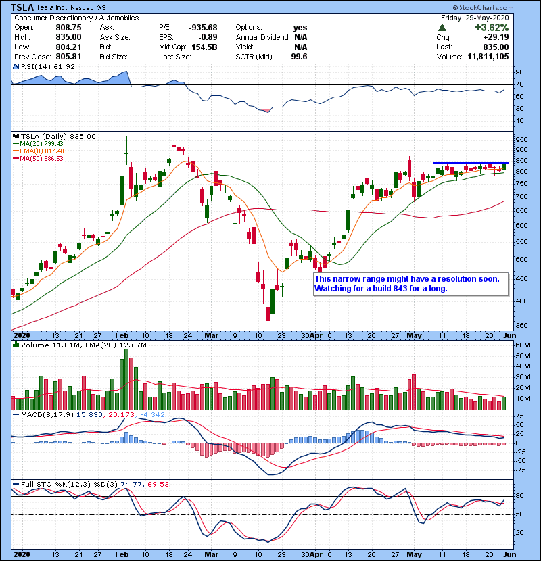This screenshot has width=541, height=561.
Task: Click the MACD line value 15.830
Action: click(89, 415)
